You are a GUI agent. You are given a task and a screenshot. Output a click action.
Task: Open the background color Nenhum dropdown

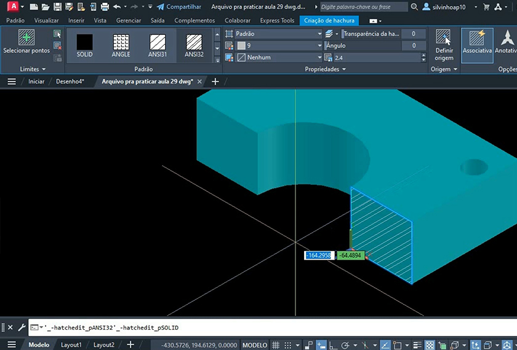click(278, 57)
